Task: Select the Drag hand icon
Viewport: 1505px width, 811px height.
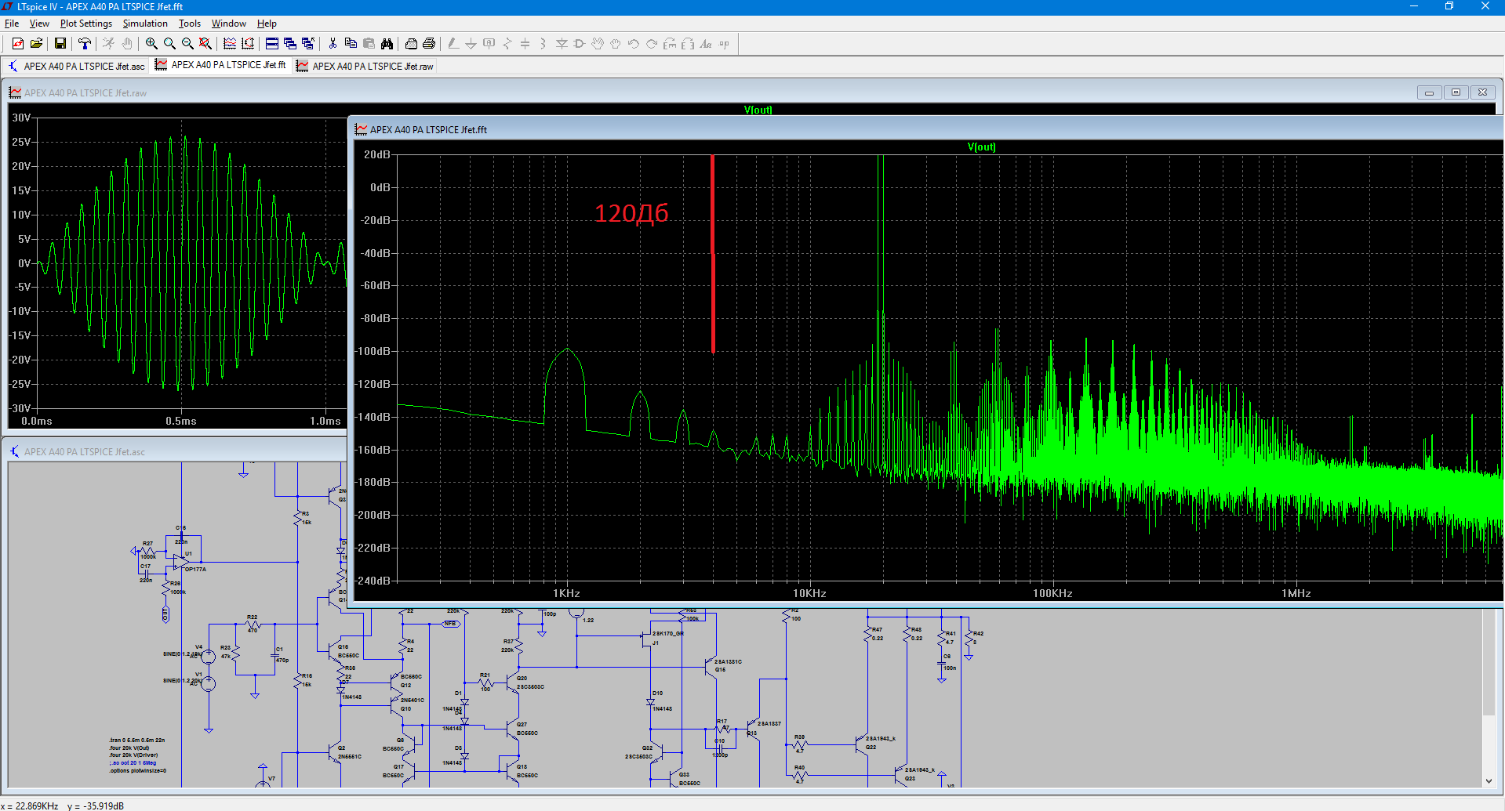Action: click(x=616, y=44)
